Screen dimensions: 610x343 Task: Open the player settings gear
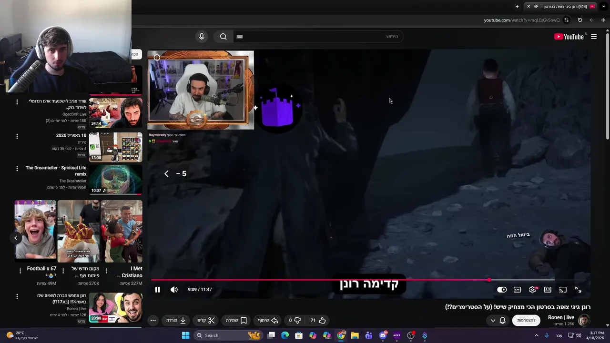point(532,290)
